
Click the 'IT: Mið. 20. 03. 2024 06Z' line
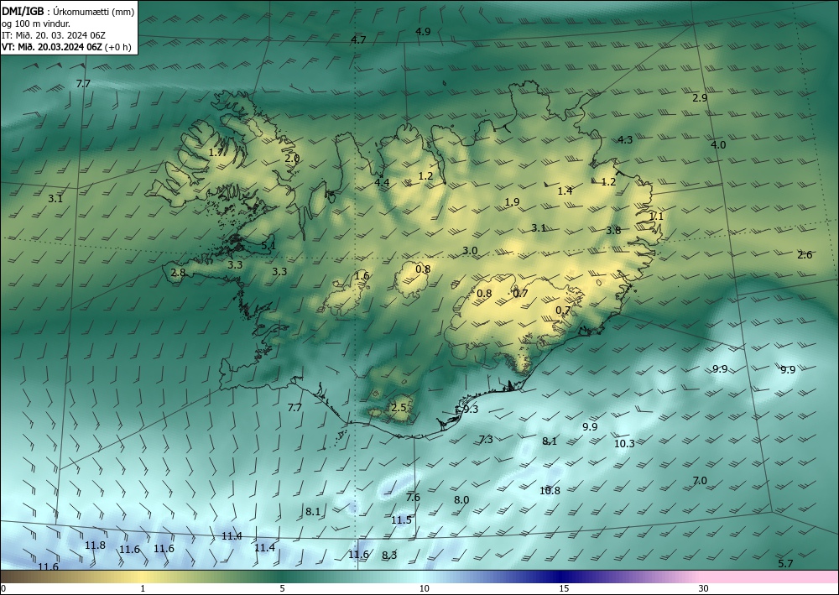coord(54,35)
